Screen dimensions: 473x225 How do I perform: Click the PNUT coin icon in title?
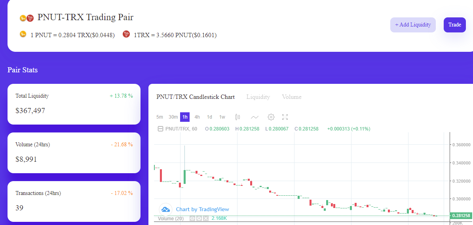[x=23, y=18]
